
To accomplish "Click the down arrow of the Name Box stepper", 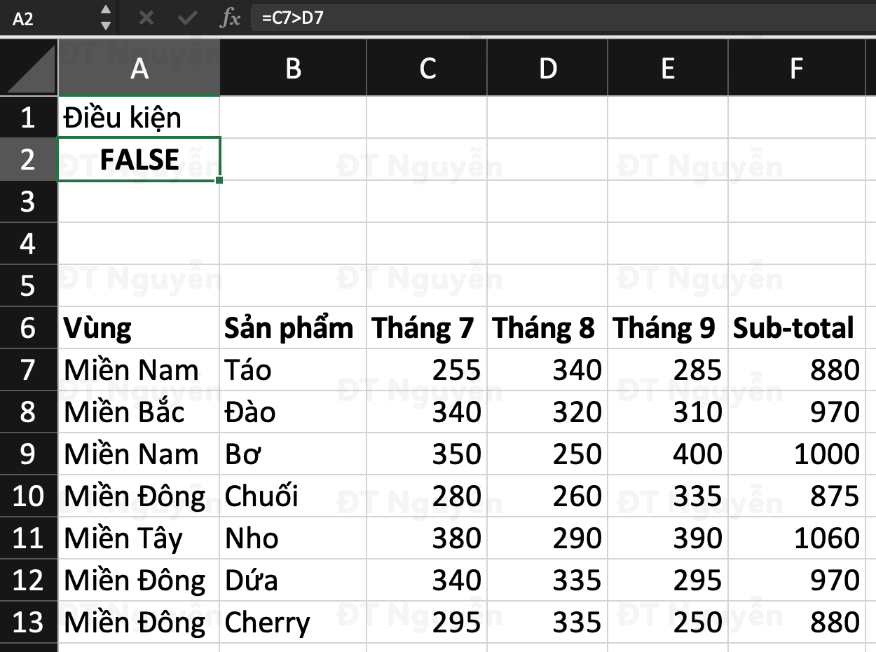I will tap(107, 25).
